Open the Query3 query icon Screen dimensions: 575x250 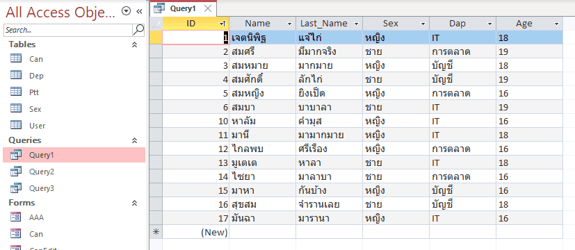coord(16,188)
